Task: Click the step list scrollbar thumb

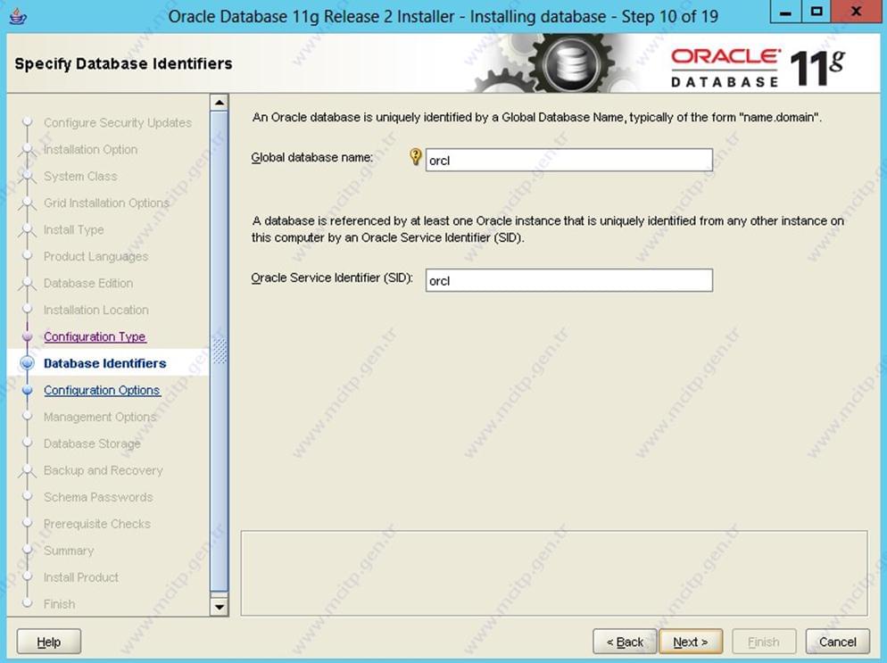Action: [219, 351]
